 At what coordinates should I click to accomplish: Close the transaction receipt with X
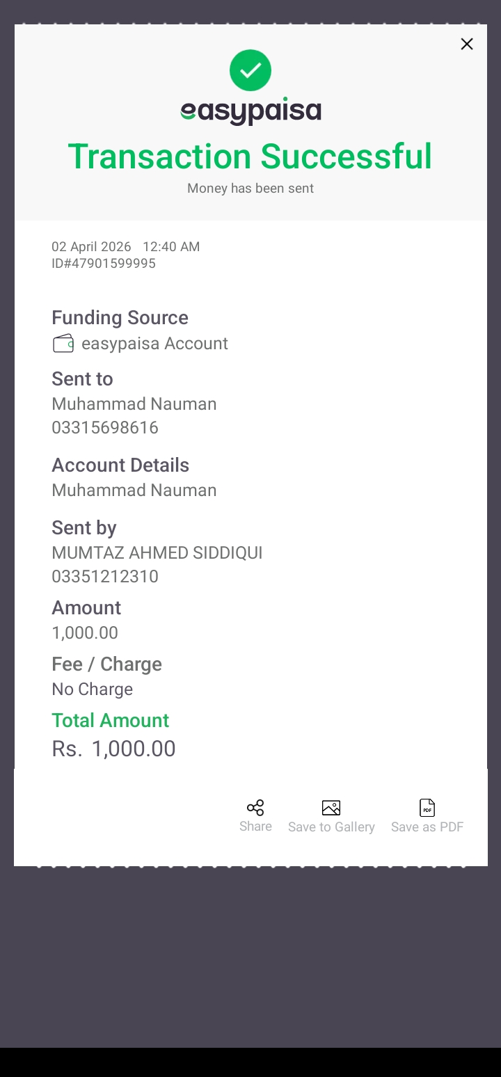point(467,45)
